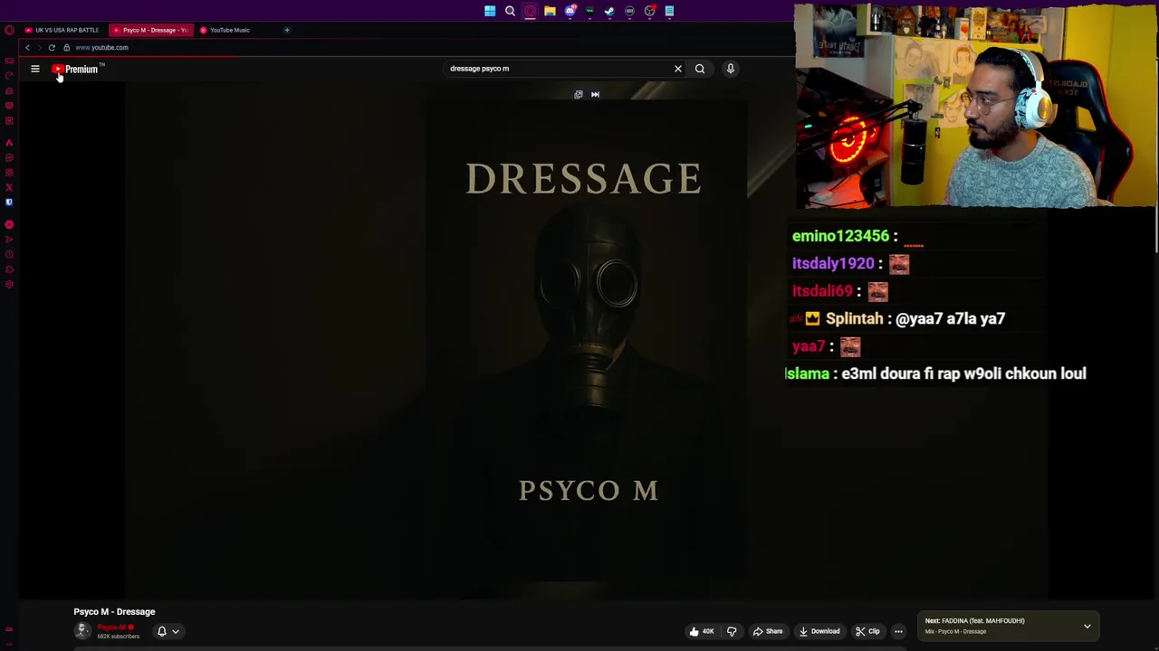Open the YouTube guide hamburger menu
This screenshot has height=651, width=1159.
tap(35, 69)
